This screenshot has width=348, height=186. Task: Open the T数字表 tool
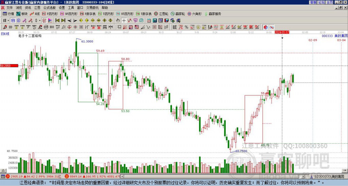click(144, 14)
